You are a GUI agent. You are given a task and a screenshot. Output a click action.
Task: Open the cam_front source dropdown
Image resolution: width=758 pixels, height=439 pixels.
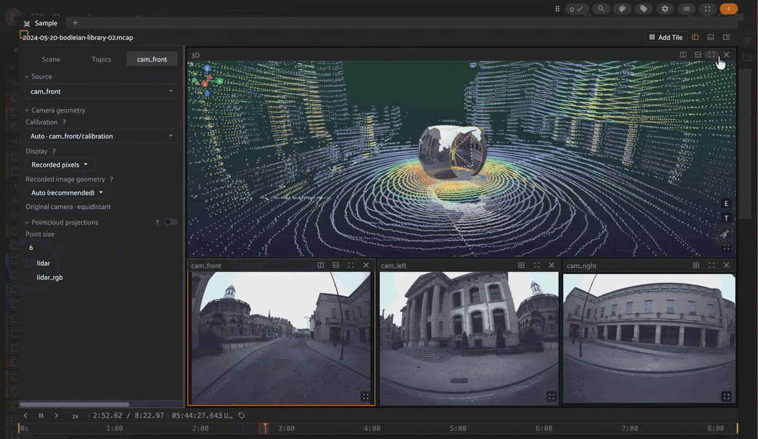pyautogui.click(x=101, y=91)
